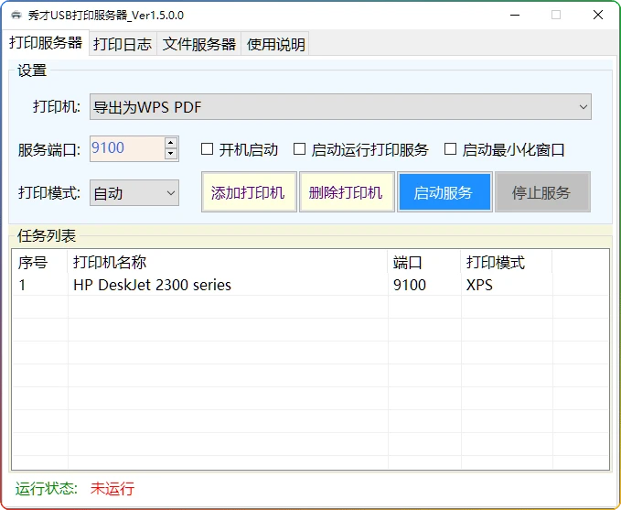This screenshot has width=621, height=510.
Task: Expand the 打印模式 dropdown set to 自动
Action: click(134, 193)
